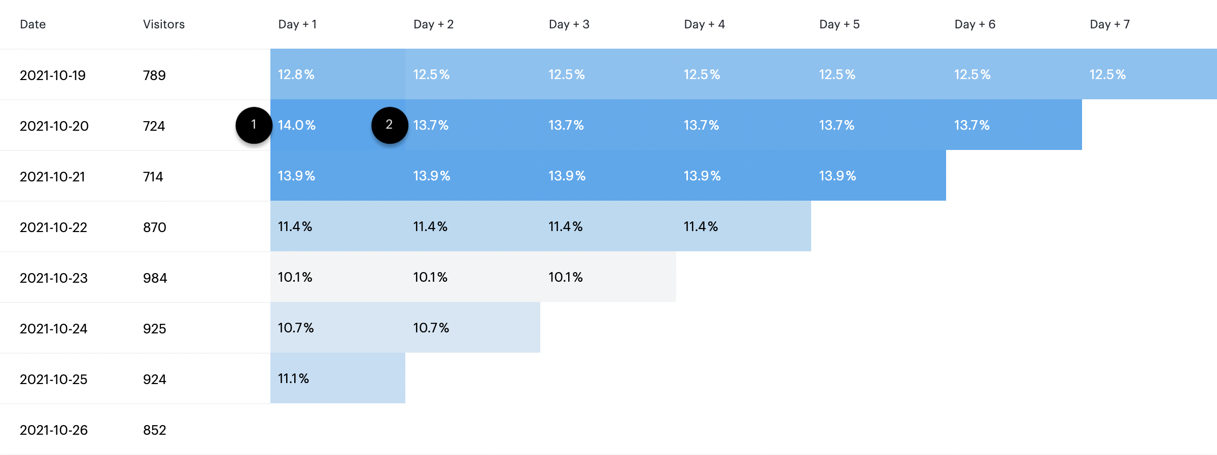Click visitors count 789
This screenshot has height=455, width=1217.
tap(154, 75)
